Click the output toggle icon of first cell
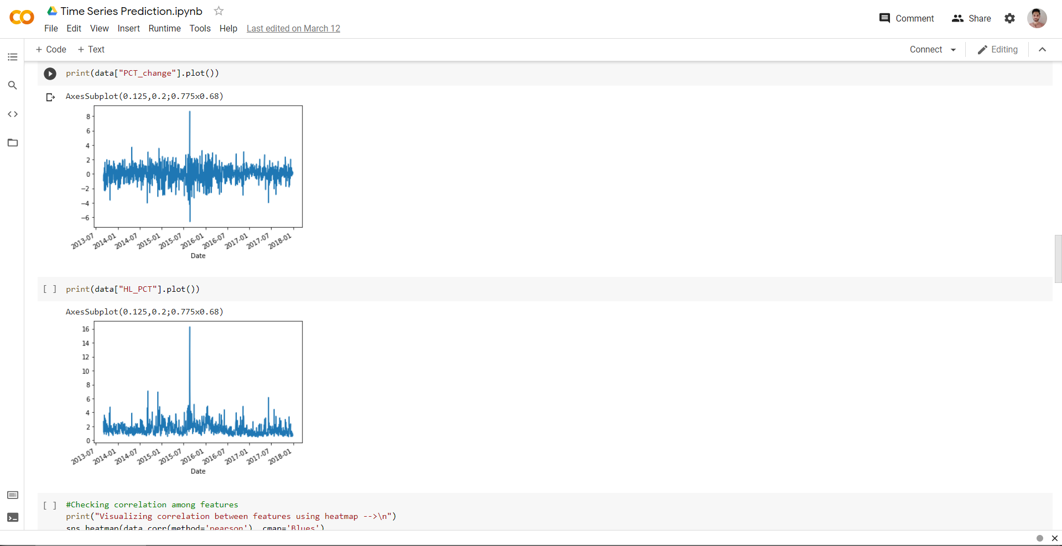 tap(50, 97)
